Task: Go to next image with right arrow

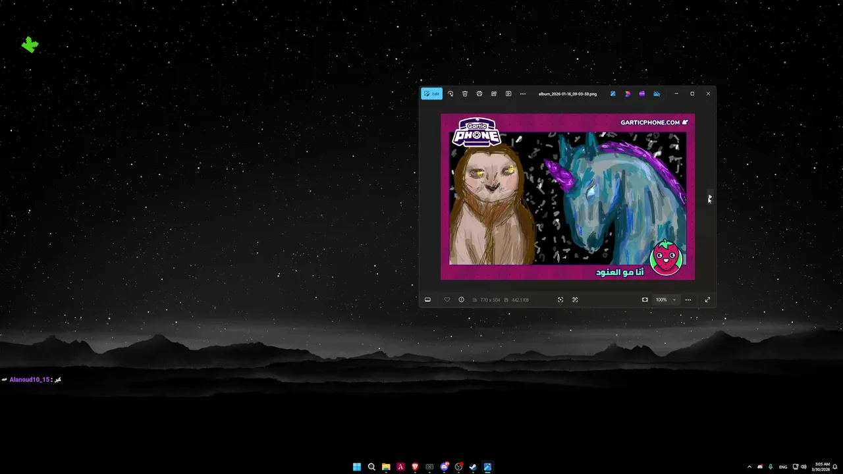Action: pyautogui.click(x=709, y=197)
